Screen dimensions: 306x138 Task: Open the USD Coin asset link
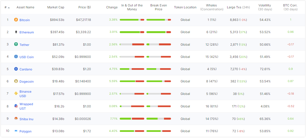point(26,57)
